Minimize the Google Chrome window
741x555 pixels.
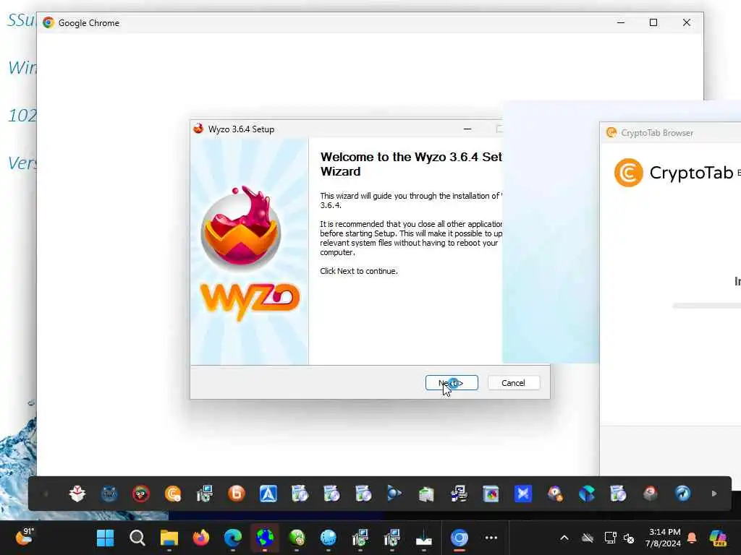tap(621, 22)
